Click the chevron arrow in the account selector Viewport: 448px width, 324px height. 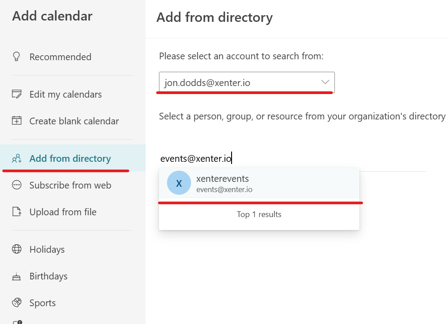click(325, 82)
